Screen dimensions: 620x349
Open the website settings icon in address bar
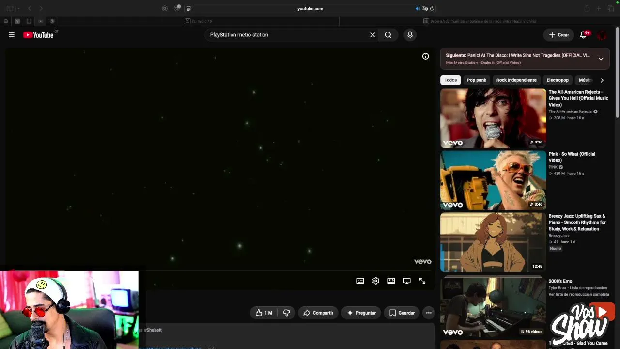pos(188,8)
